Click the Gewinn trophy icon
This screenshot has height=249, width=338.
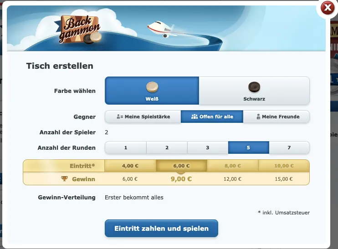[x=64, y=178]
